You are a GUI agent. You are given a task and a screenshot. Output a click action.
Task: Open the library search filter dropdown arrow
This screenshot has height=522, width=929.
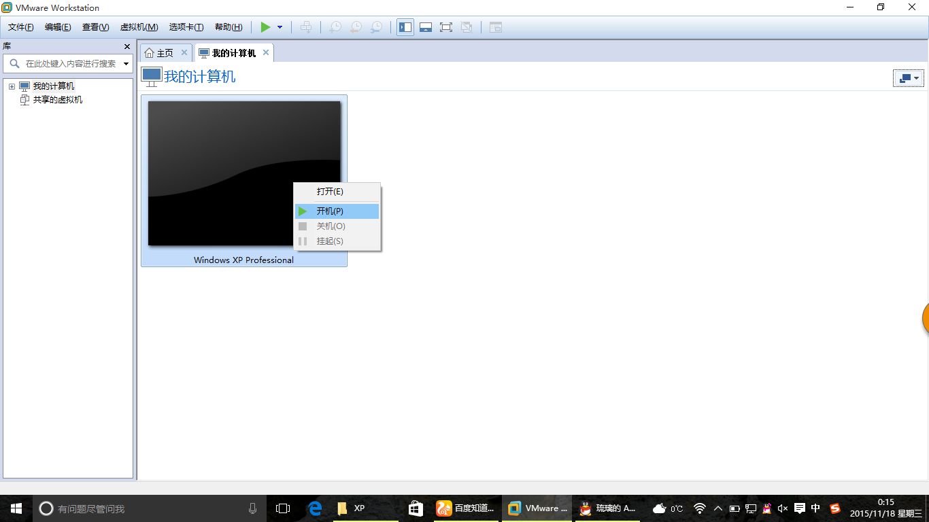126,64
